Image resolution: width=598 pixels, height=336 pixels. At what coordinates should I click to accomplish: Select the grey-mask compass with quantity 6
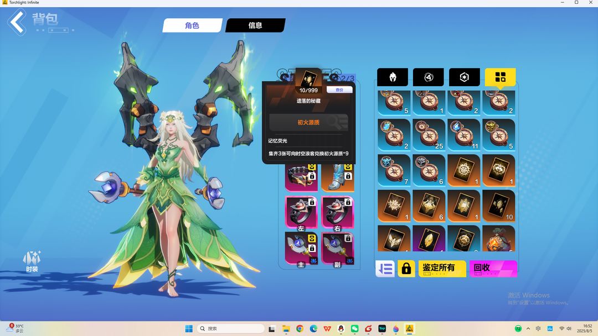429,170
